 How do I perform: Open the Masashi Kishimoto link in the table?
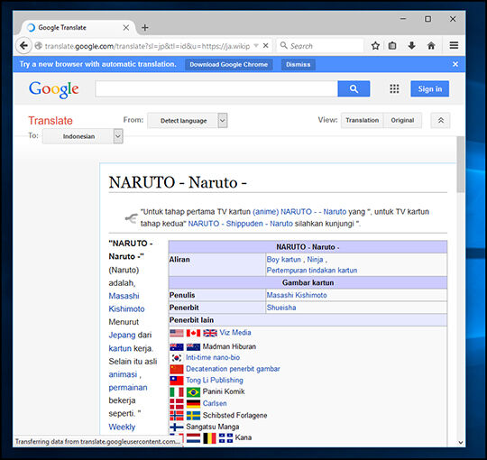coord(297,295)
